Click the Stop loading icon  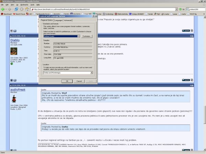(x=22, y=9)
